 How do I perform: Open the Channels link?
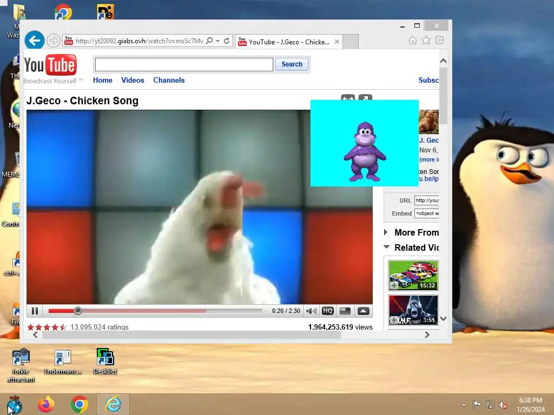(x=169, y=80)
